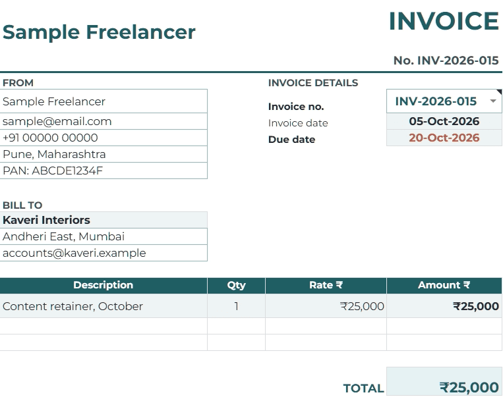Select the INV-2026-015 invoice number cell

coord(444,101)
